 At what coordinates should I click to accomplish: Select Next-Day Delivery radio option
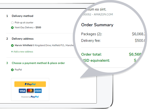pyautogui.click(x=12, y=28)
